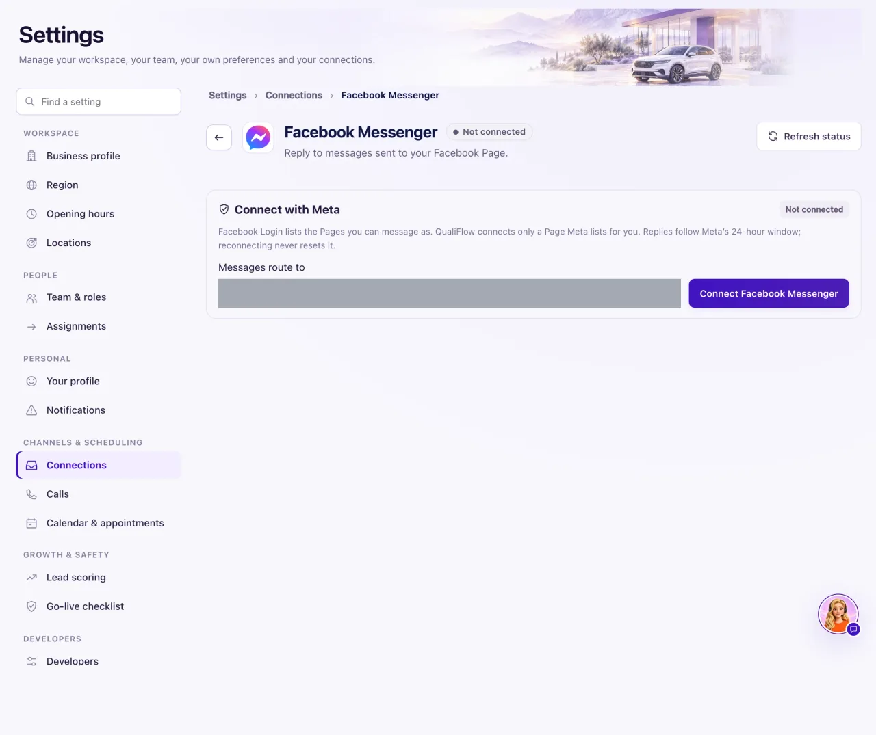The width and height of the screenshot is (876, 735).
Task: Go to Connections breadcrumb link
Action: (x=294, y=95)
